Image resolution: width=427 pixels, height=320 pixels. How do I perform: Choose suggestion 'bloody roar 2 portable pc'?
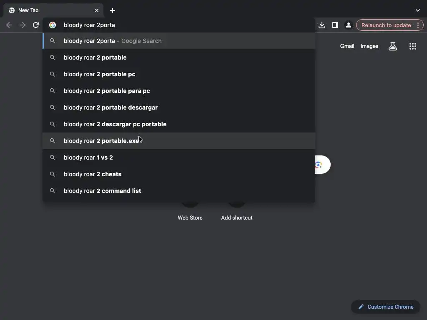[x=179, y=74]
